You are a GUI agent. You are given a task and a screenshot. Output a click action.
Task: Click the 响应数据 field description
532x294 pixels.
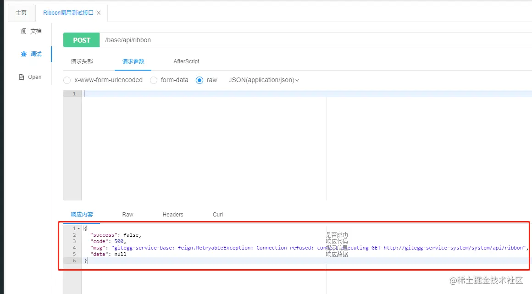(x=337, y=254)
